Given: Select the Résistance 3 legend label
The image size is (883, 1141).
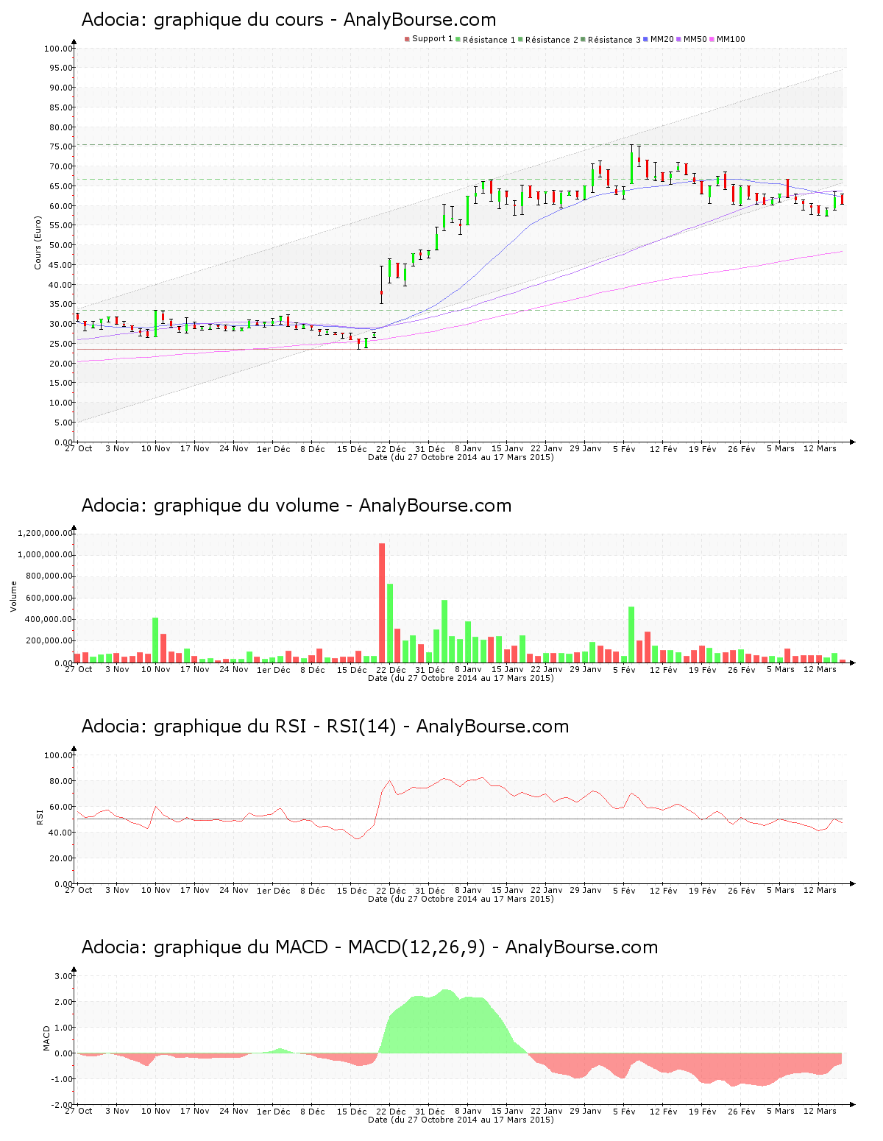Looking at the screenshot, I should pos(614,40).
